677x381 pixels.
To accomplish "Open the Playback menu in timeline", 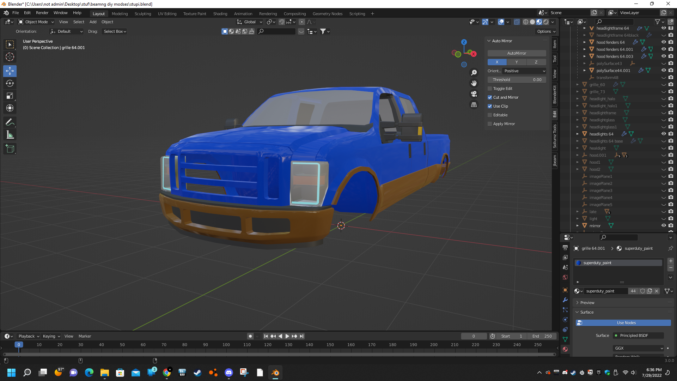I will pos(29,336).
